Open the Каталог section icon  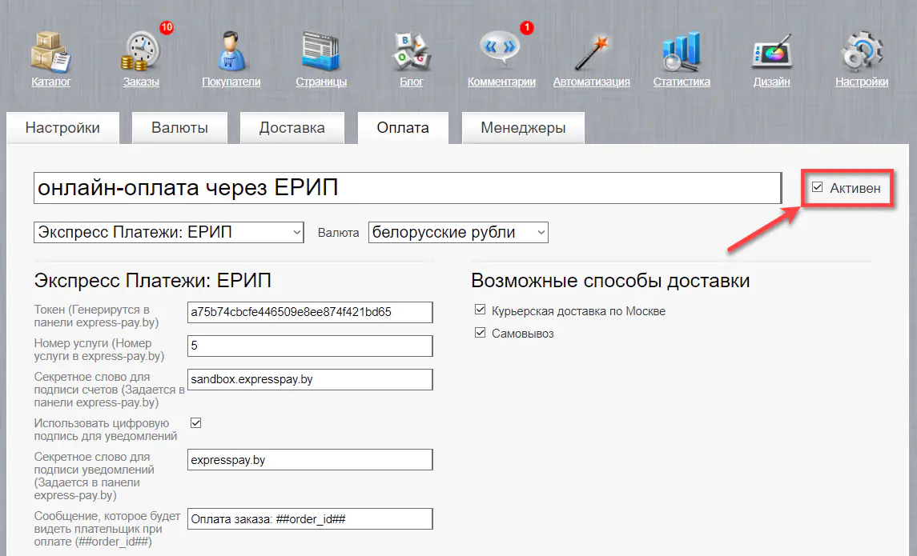(x=49, y=50)
